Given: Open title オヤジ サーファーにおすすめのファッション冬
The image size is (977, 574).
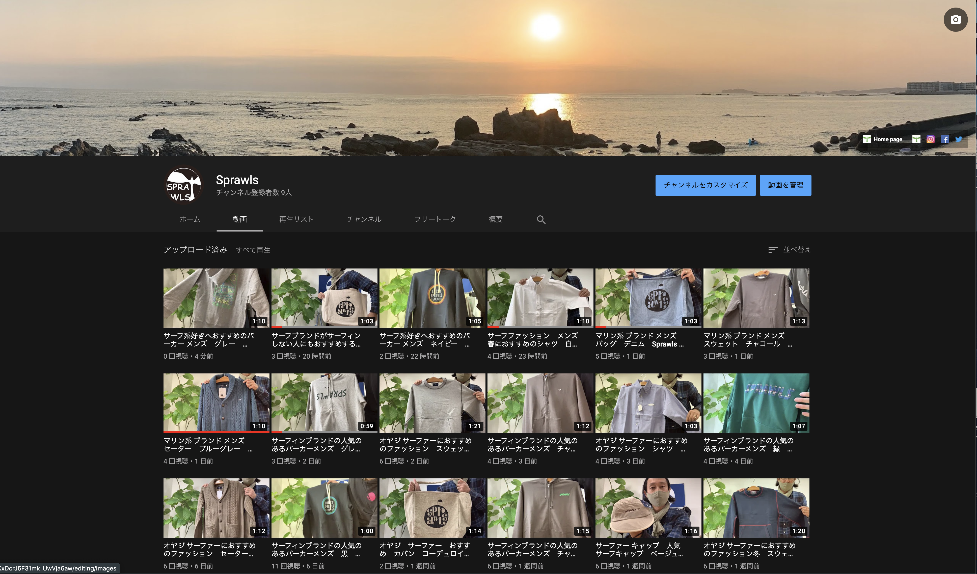Looking at the screenshot, I should pyautogui.click(x=749, y=550).
